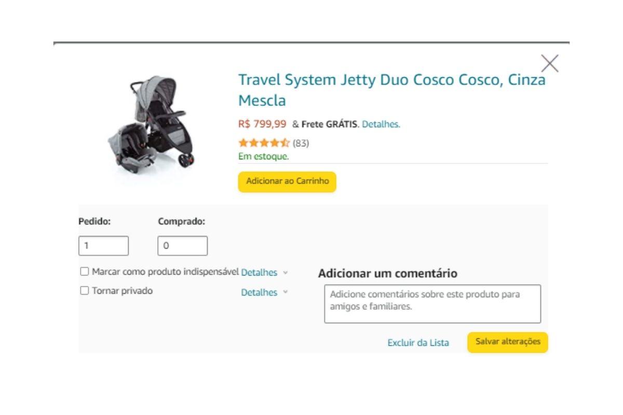This screenshot has height=415, width=623.
Task: Click the stroller product image
Action: pos(152,125)
